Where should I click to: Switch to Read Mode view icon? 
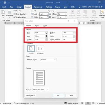(x=83, y=103)
